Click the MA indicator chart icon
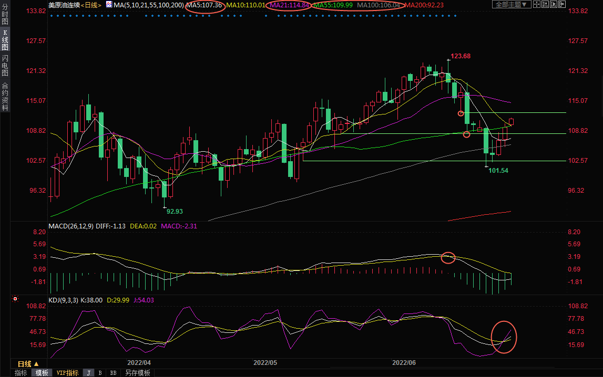Screen dimensions: 603x377 click(x=109, y=5)
